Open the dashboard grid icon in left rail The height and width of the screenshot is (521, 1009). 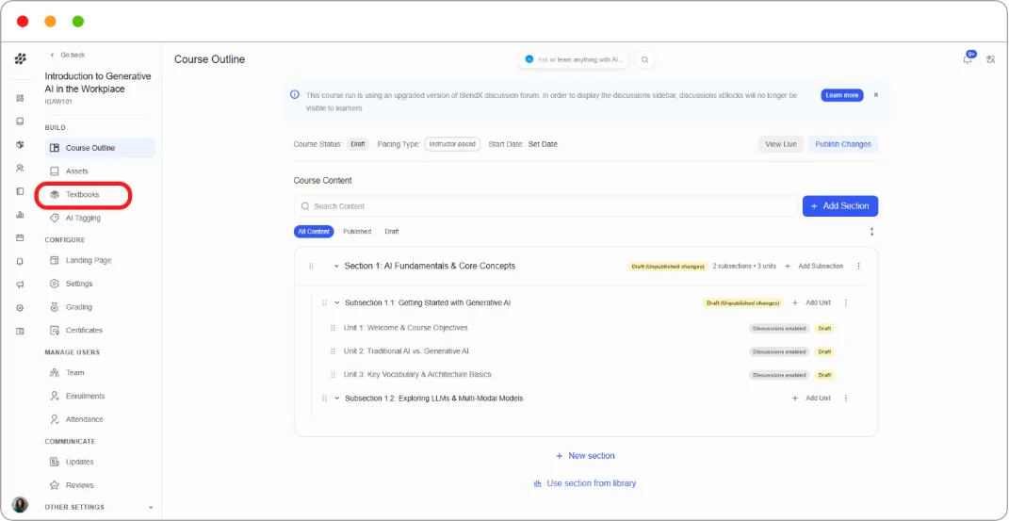click(x=20, y=98)
